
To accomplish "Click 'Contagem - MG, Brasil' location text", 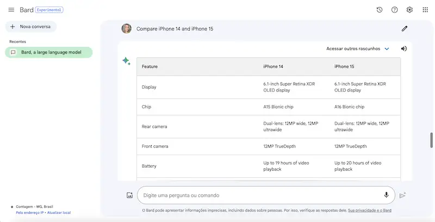I will click(34, 207).
